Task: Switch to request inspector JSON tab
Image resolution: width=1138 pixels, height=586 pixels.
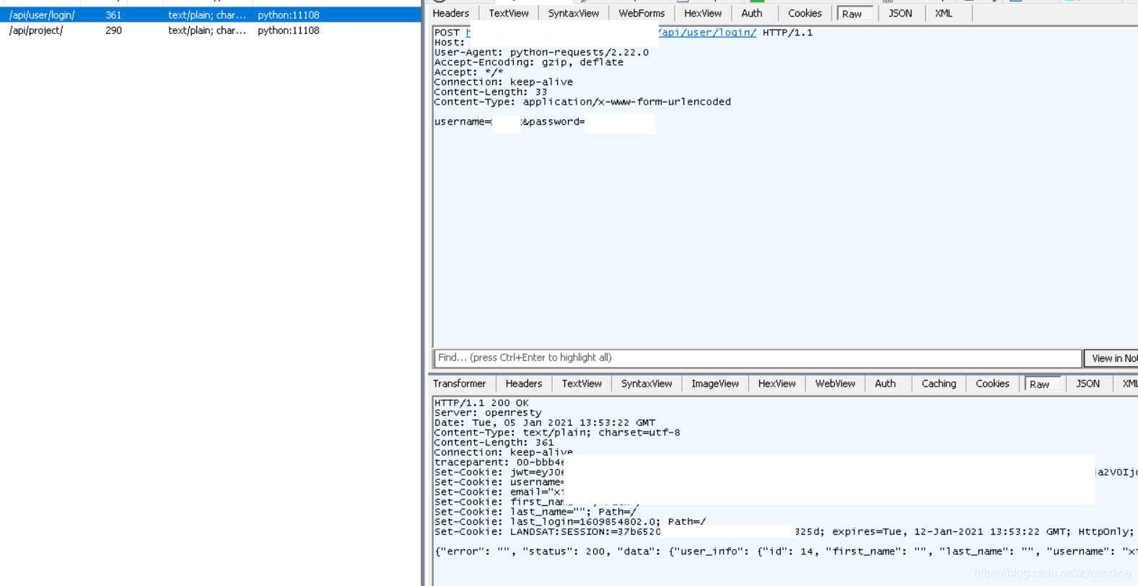Action: 900,13
